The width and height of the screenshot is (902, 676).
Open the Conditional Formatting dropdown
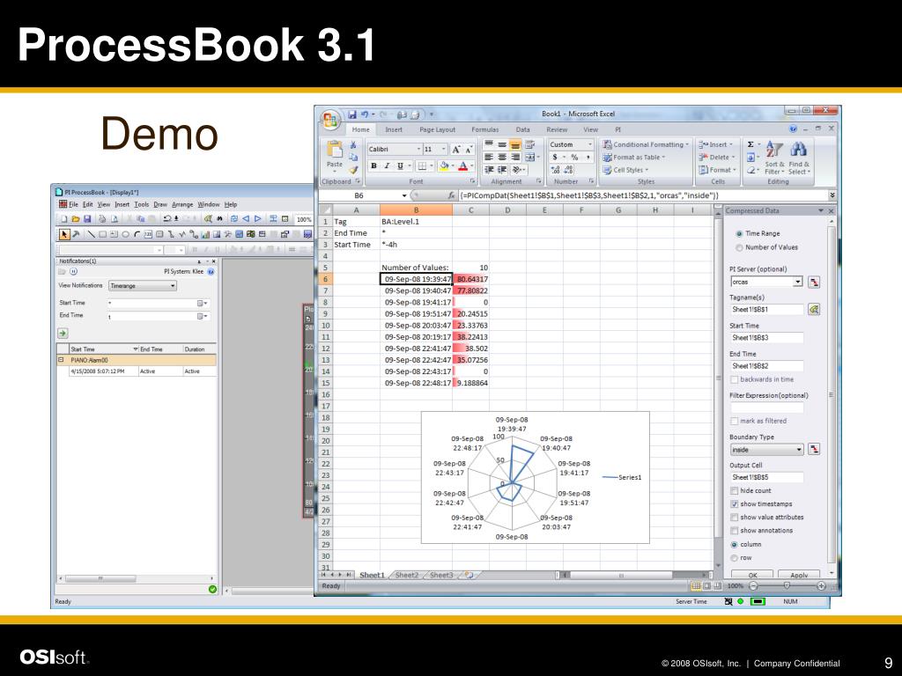(x=646, y=144)
